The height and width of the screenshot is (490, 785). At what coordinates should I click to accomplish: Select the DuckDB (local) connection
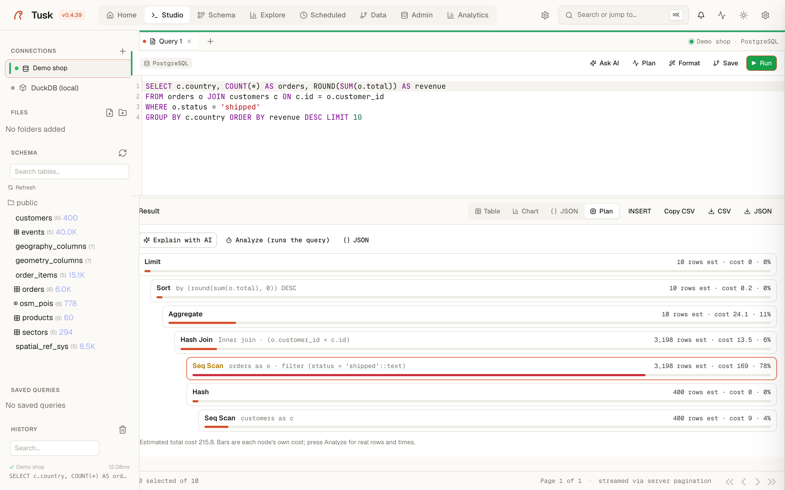[68, 88]
